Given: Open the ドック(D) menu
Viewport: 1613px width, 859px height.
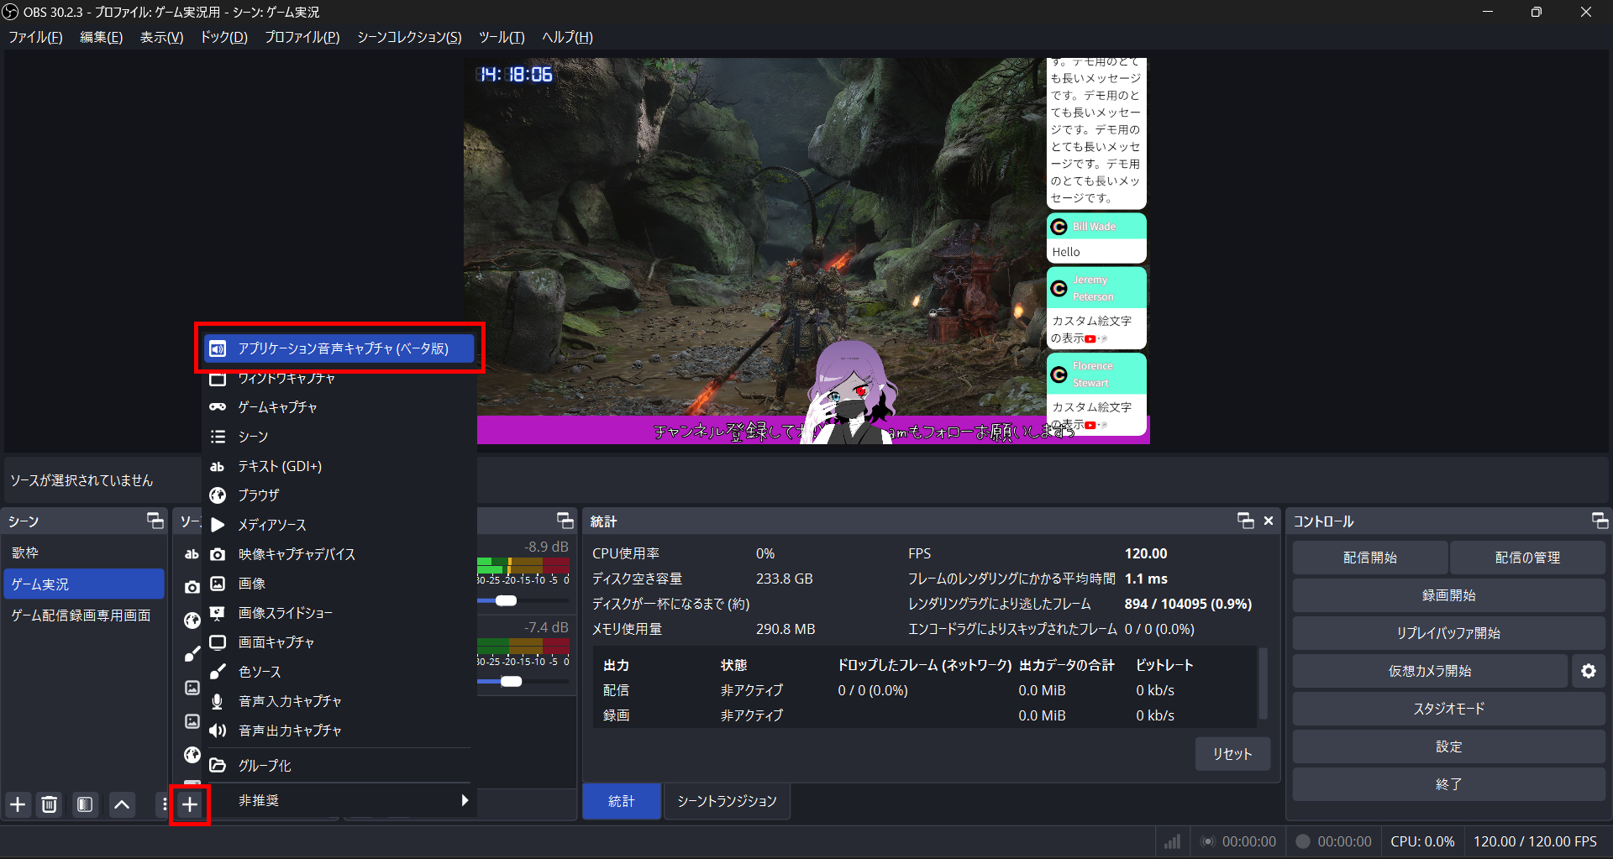Looking at the screenshot, I should [223, 37].
